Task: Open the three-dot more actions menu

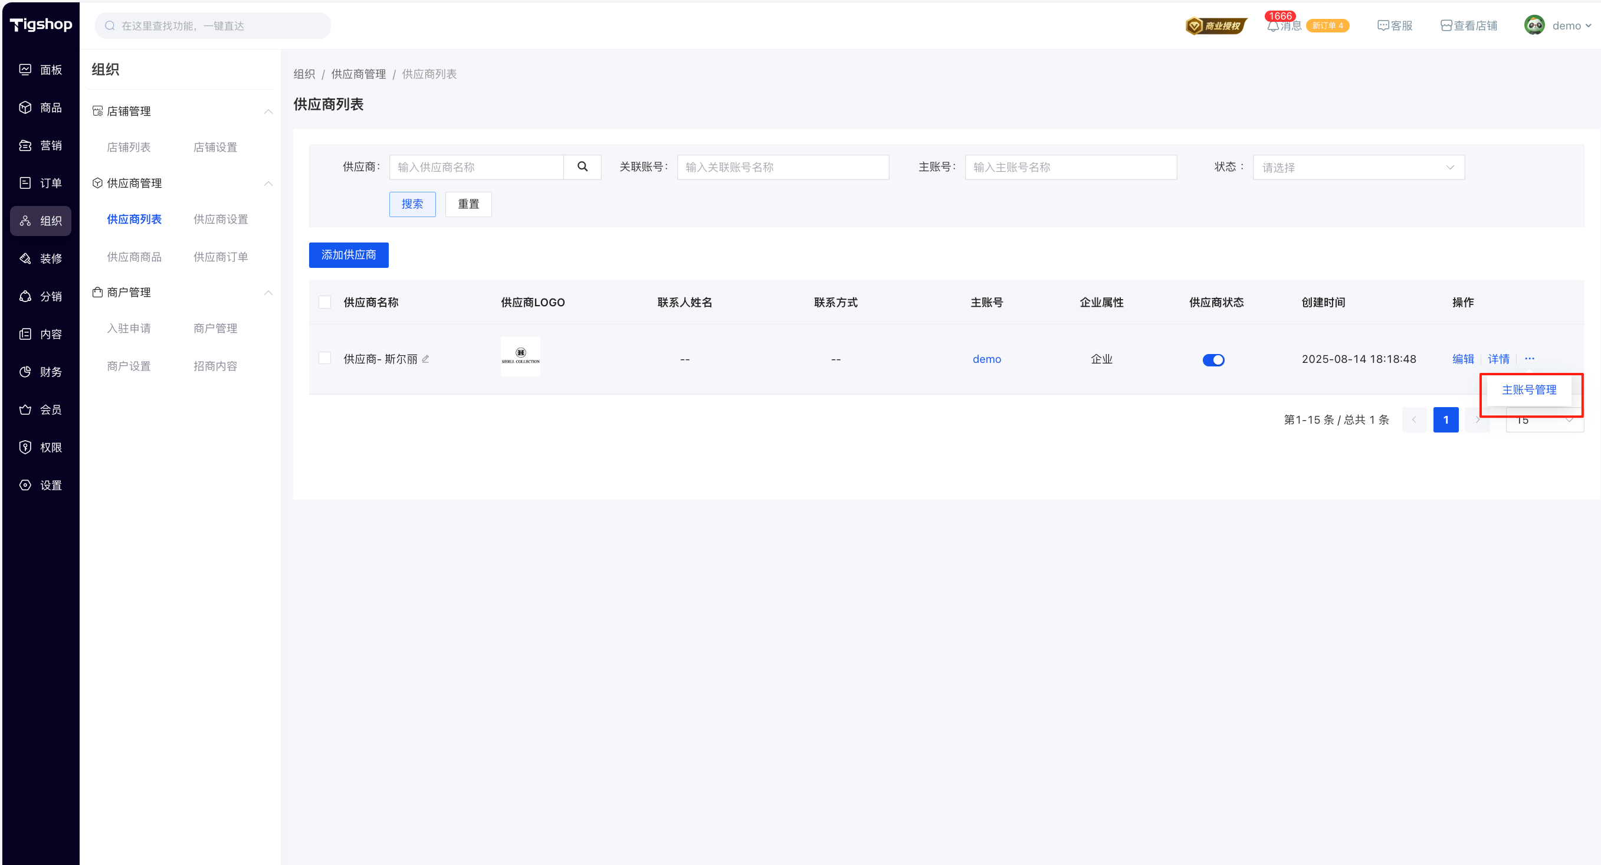Action: pos(1529,359)
